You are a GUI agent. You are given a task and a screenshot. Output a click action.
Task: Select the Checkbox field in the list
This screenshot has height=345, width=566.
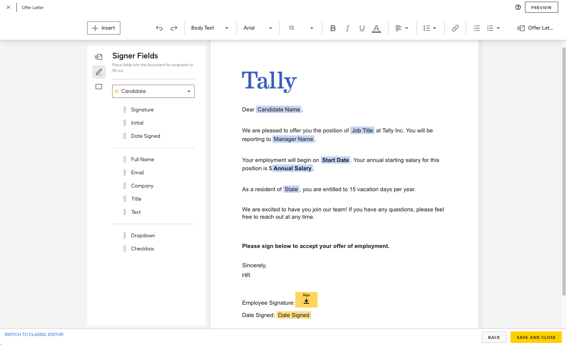[143, 249]
